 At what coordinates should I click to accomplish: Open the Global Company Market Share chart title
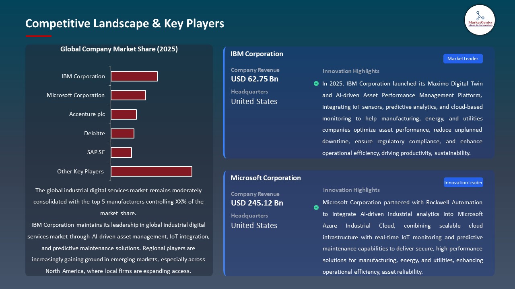pos(119,49)
